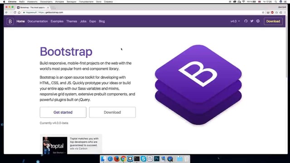Image resolution: width=290 pixels, height=163 pixels.
Task: Click the secure padlock icon in address bar
Action: point(24,12)
